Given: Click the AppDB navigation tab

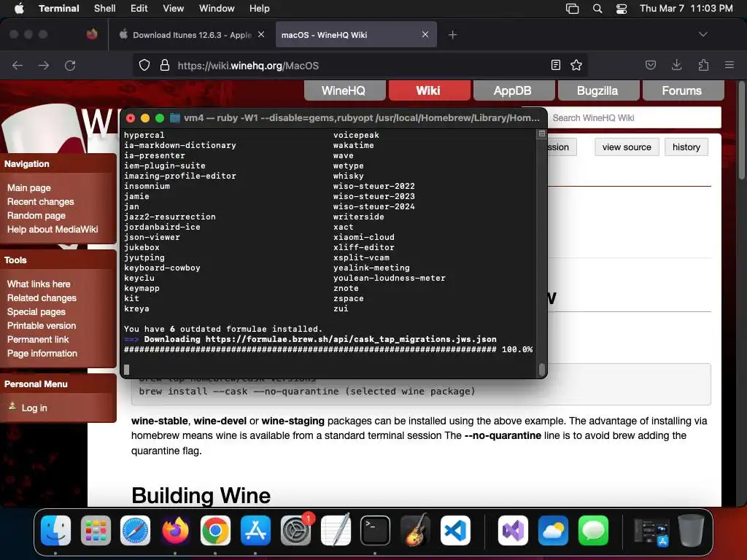Looking at the screenshot, I should pyautogui.click(x=514, y=90).
